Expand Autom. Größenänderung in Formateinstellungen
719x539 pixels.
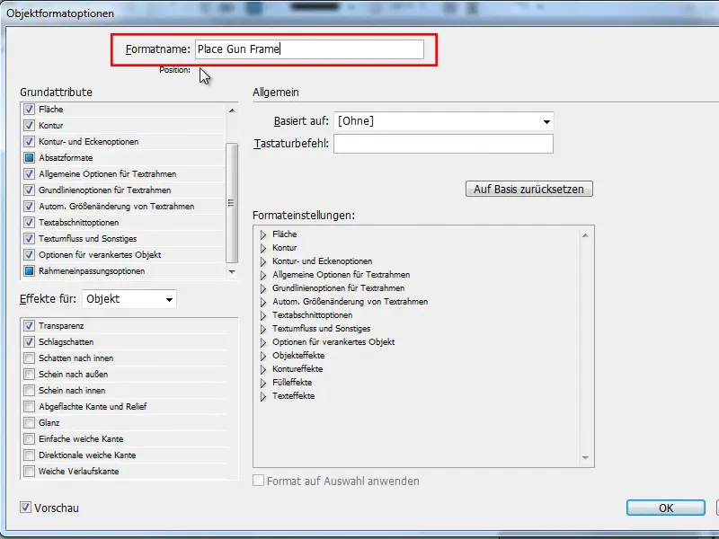click(263, 302)
